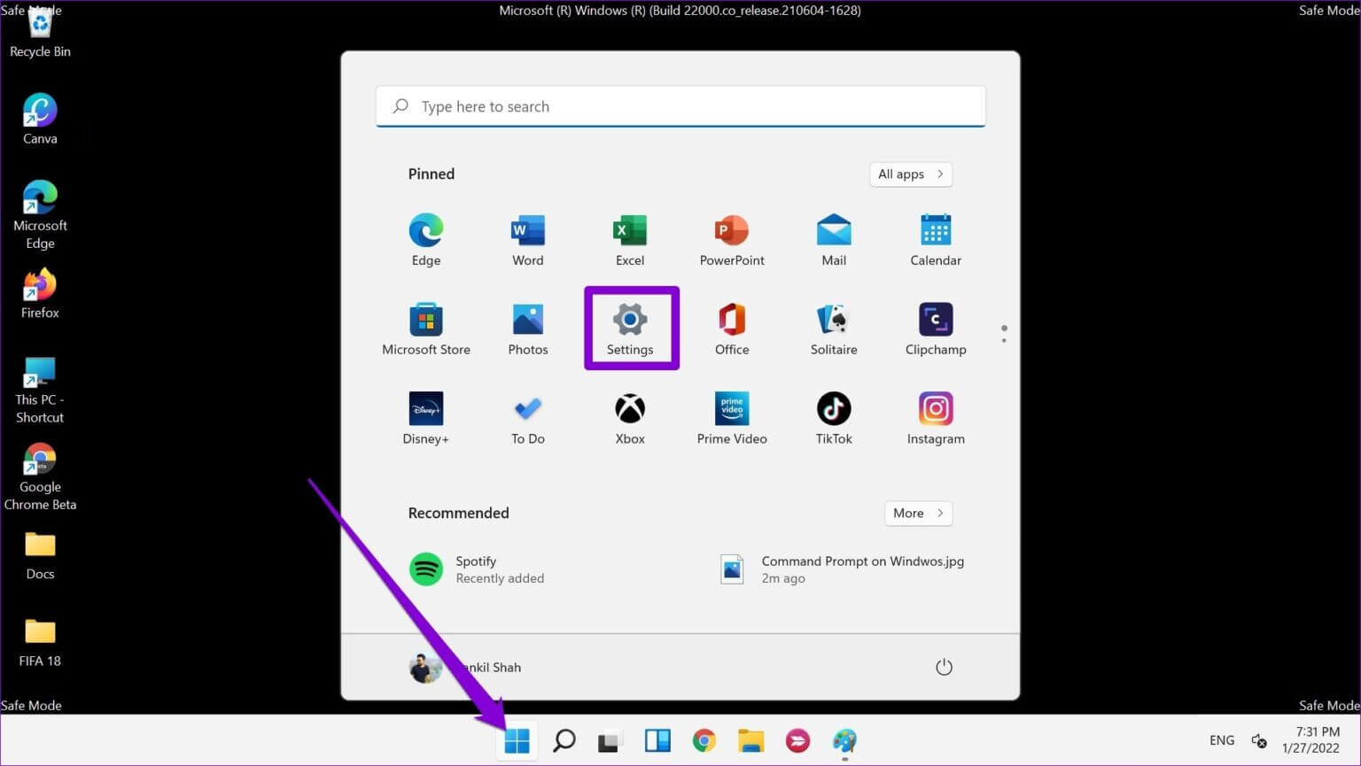Click Type here to search field
Image resolution: width=1361 pixels, height=766 pixels.
point(680,106)
